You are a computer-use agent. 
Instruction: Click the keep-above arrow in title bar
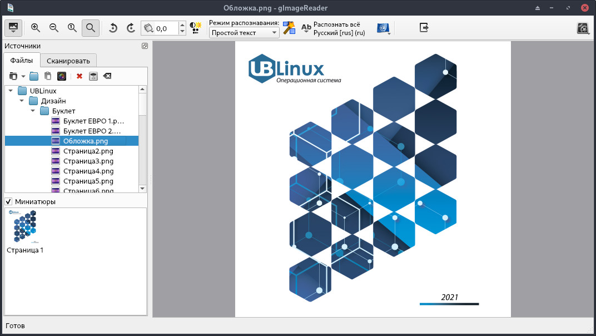(538, 8)
